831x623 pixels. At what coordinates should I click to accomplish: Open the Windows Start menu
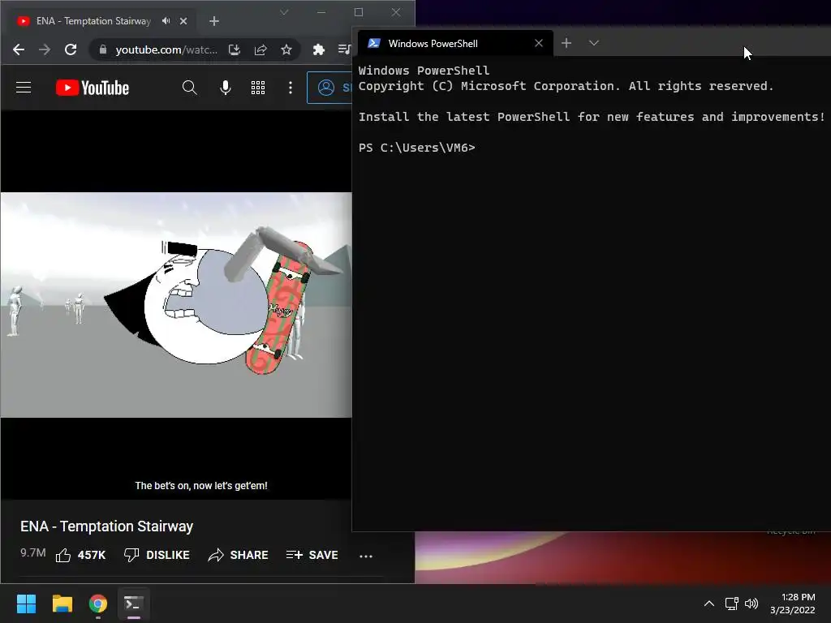tap(26, 604)
